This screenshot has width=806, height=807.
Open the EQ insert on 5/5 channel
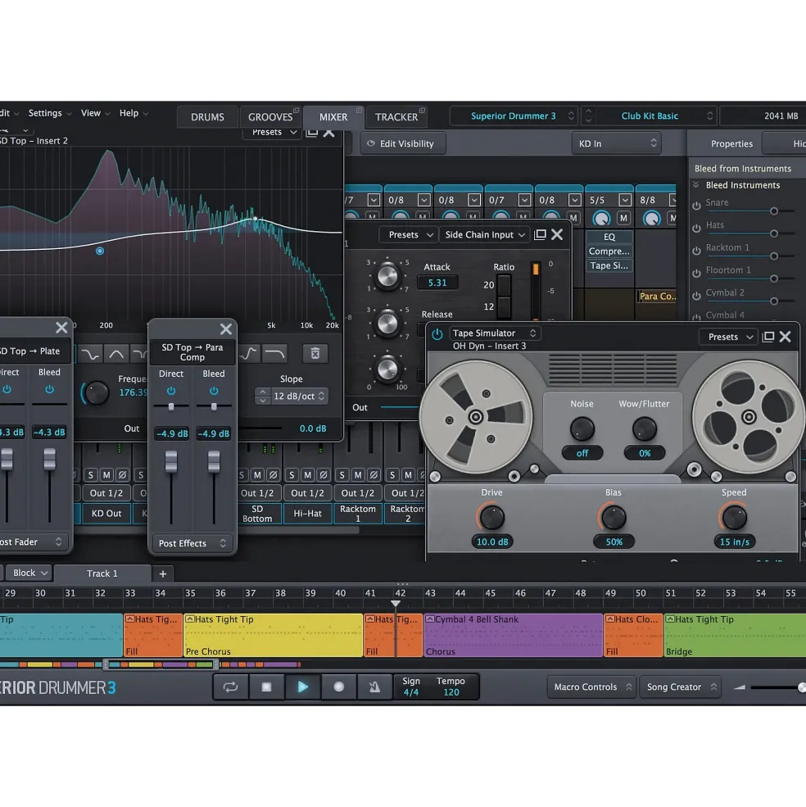click(x=609, y=237)
